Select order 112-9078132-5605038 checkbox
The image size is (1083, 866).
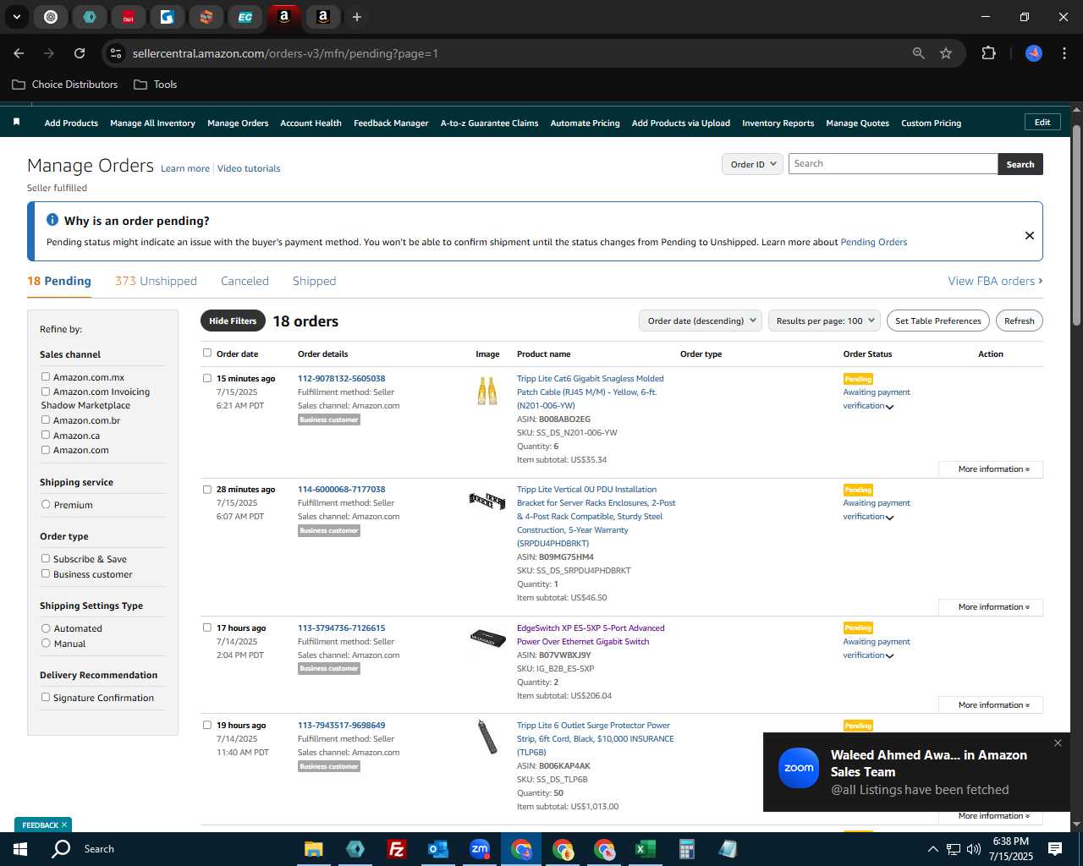coord(207,378)
